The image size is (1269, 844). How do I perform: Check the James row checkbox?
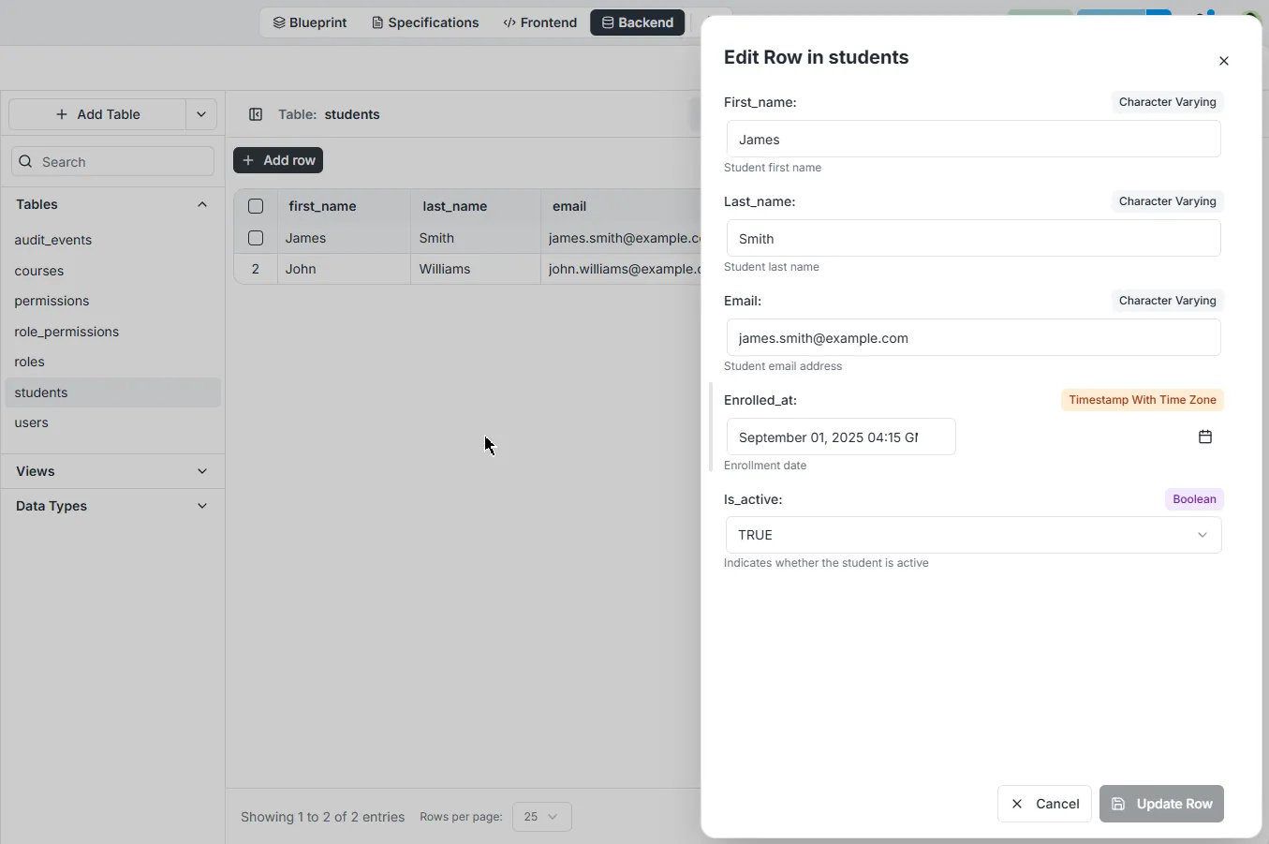click(256, 238)
